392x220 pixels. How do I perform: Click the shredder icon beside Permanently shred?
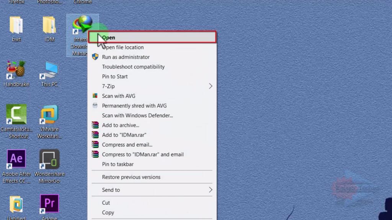coord(95,105)
